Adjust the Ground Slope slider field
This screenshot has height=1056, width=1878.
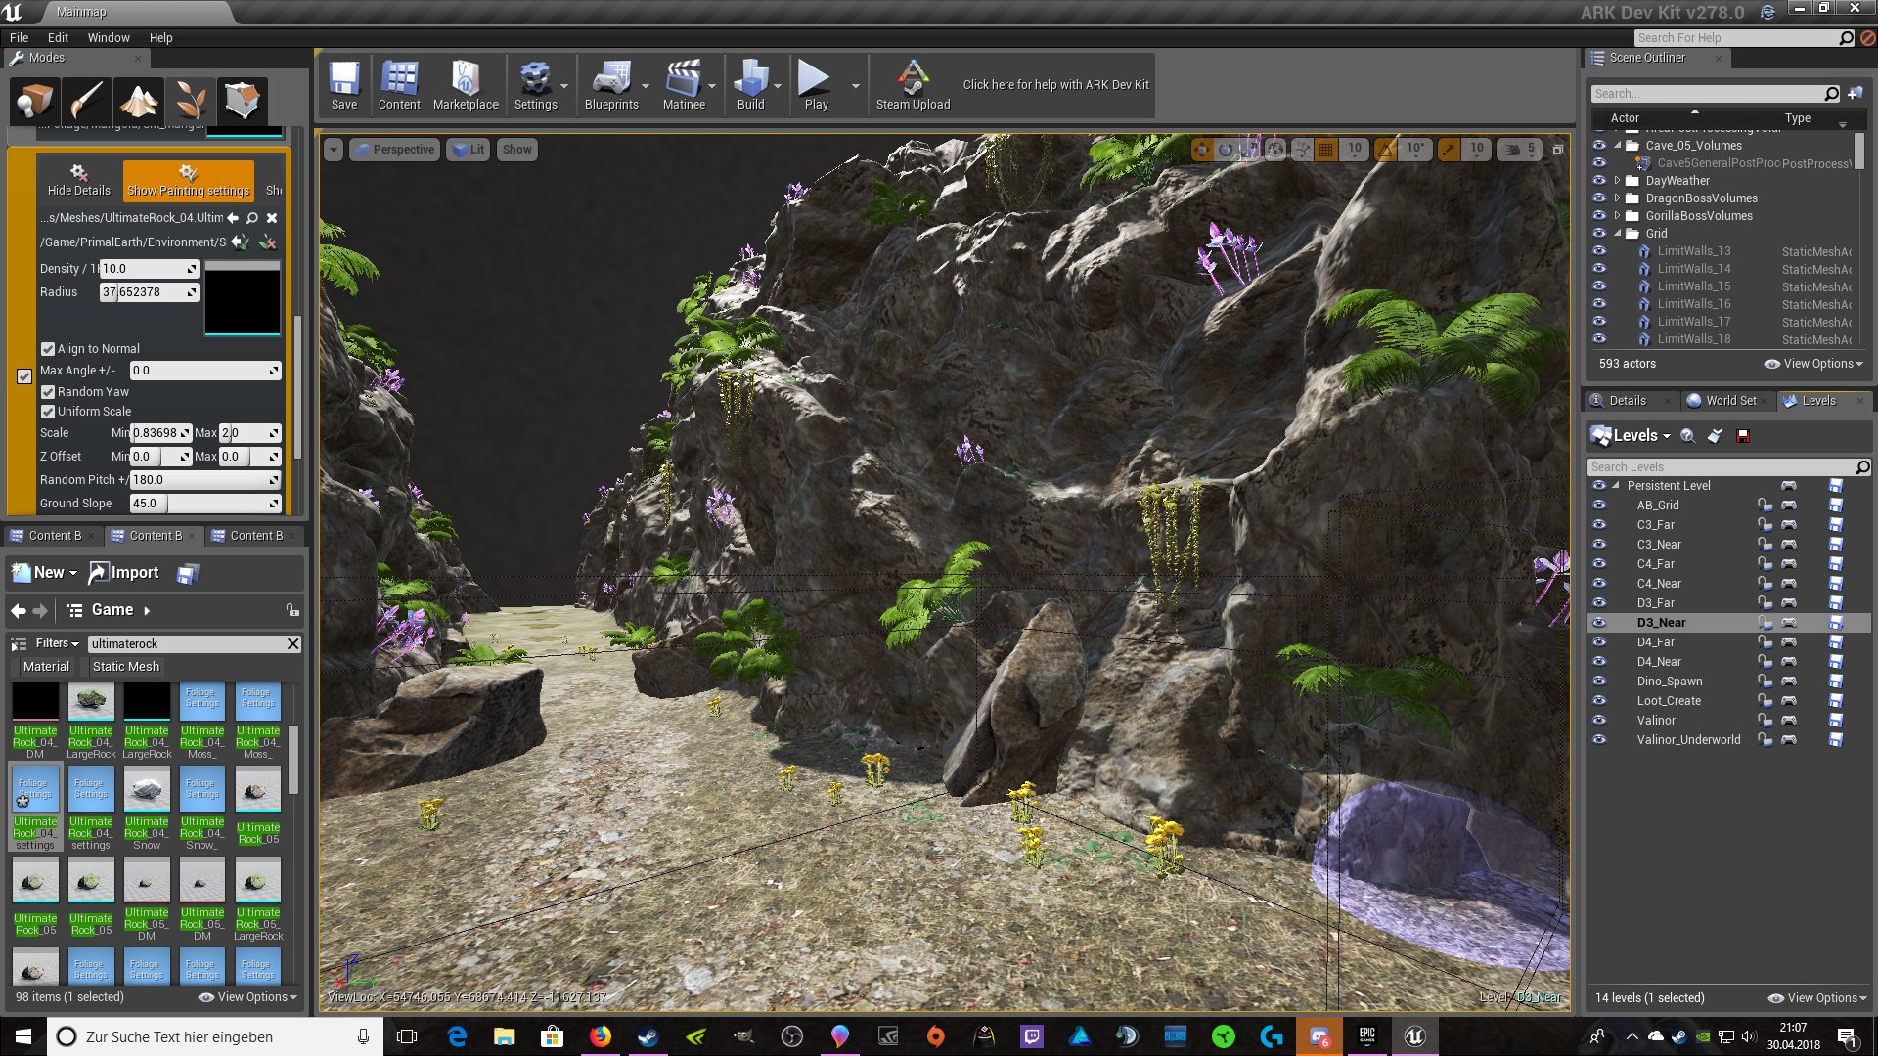(205, 504)
